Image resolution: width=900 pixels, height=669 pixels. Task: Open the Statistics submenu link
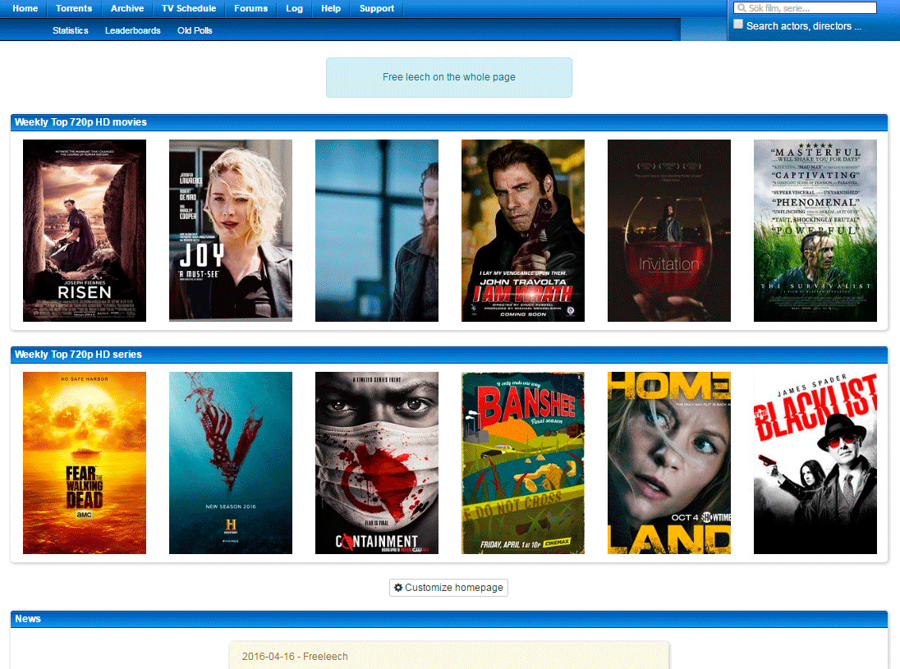pos(71,30)
